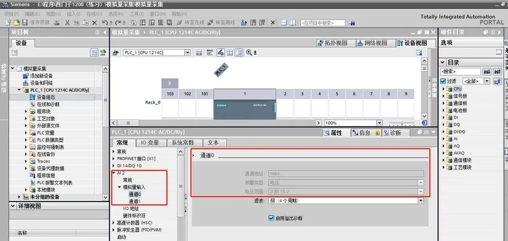This screenshot has height=241, width=508.
Task: Open the 在线(O) menu
Action: [x=94, y=14]
